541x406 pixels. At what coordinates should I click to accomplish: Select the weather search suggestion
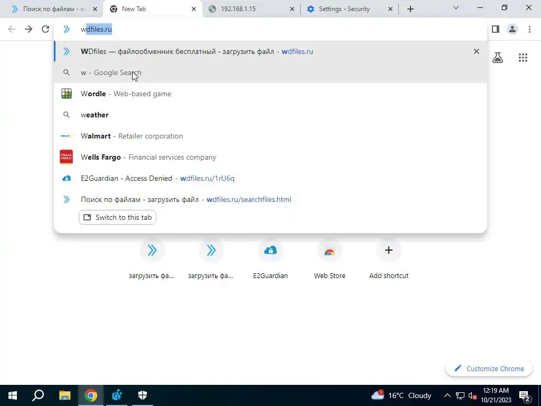(x=270, y=115)
